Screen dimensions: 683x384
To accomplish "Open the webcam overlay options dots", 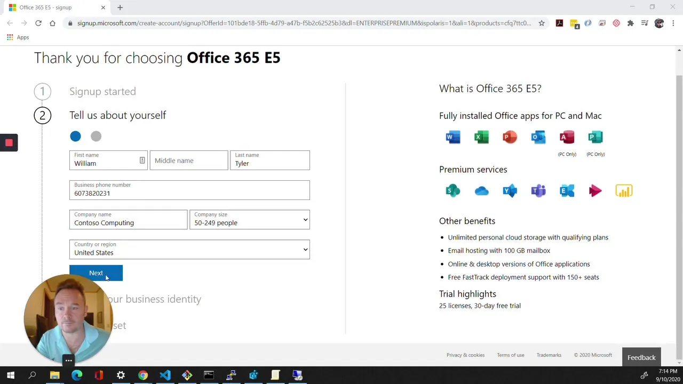I will (68, 361).
